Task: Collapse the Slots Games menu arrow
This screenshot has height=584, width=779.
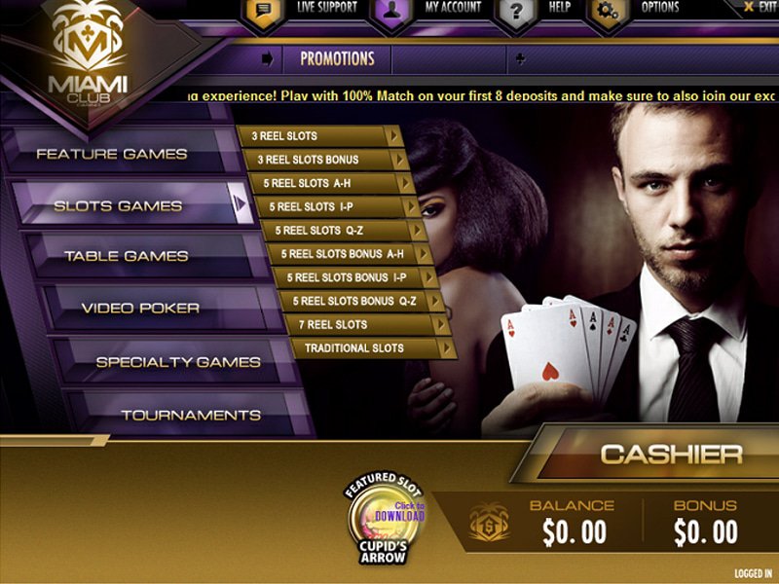Action: click(240, 202)
